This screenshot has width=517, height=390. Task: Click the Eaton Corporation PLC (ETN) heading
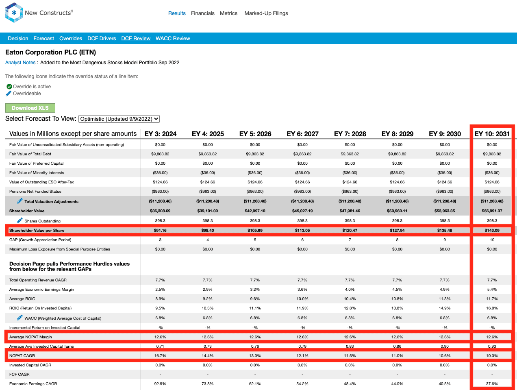pyautogui.click(x=51, y=52)
